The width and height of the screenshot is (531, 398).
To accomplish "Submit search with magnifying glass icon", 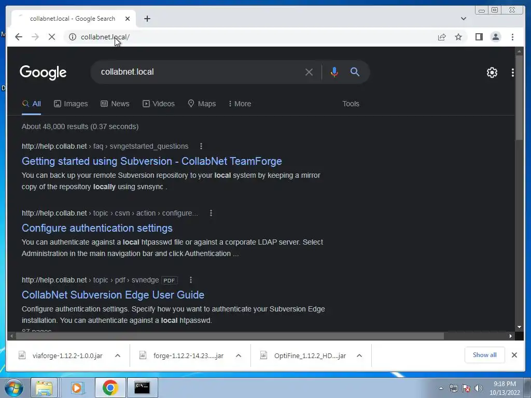I will coord(355,72).
